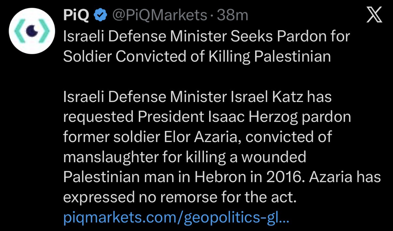393x231 pixels.
Task: Open the @PiQMarkets handle
Action: pyautogui.click(x=160, y=16)
